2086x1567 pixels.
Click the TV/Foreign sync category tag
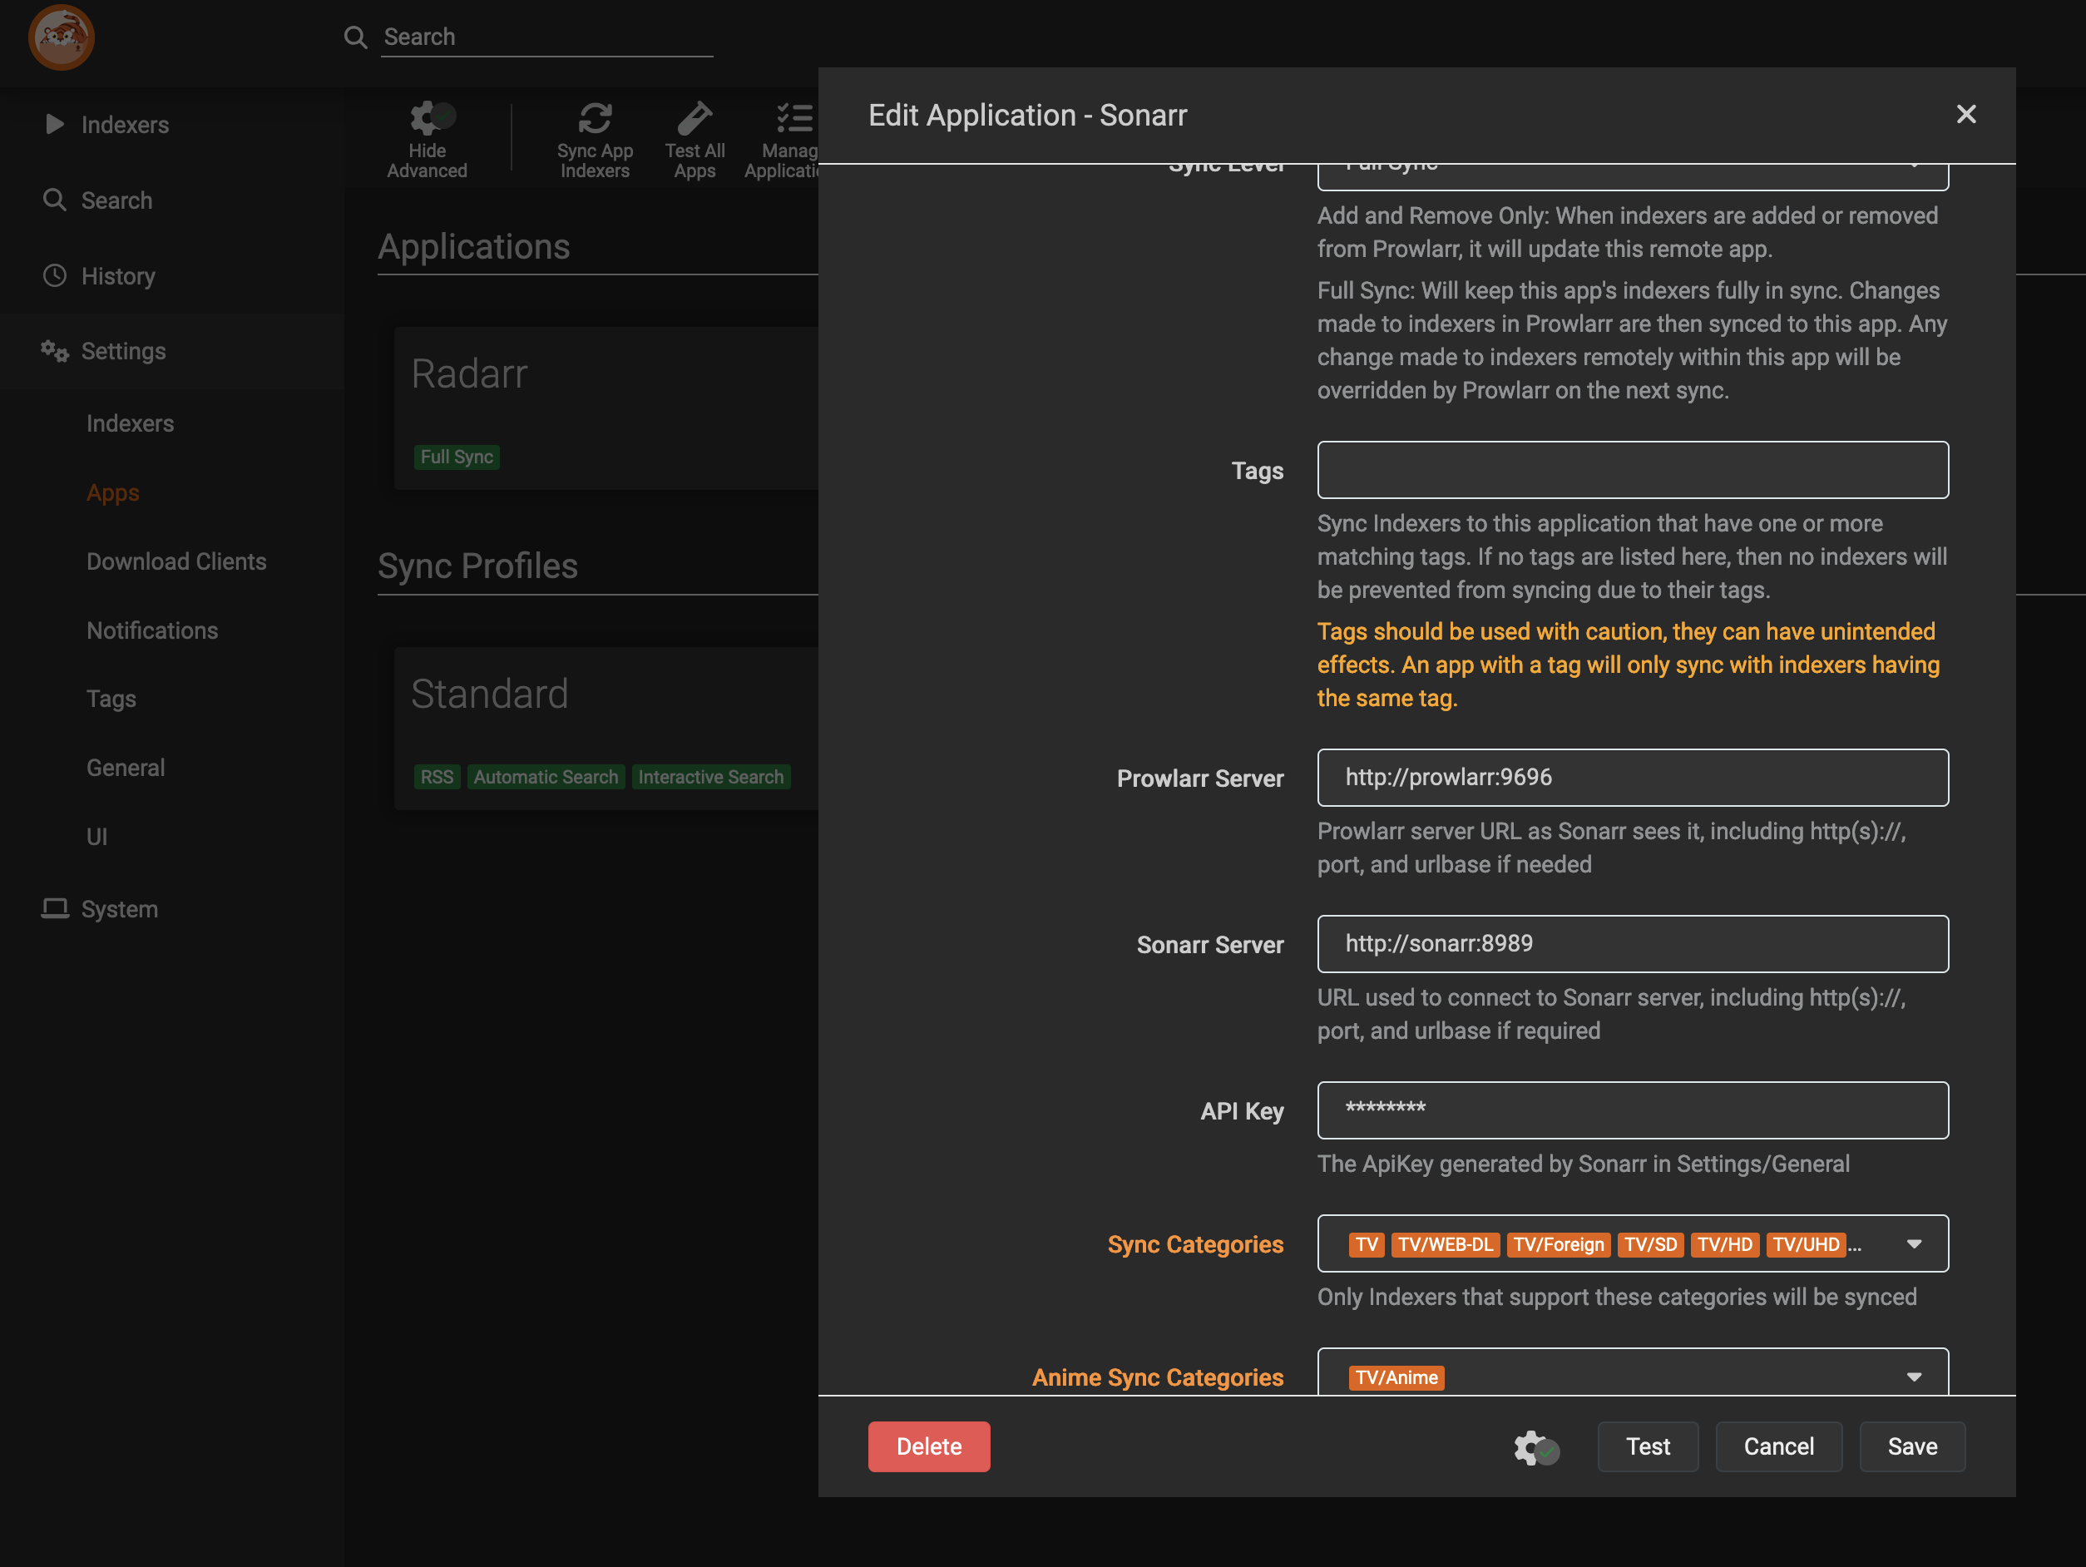pos(1556,1244)
